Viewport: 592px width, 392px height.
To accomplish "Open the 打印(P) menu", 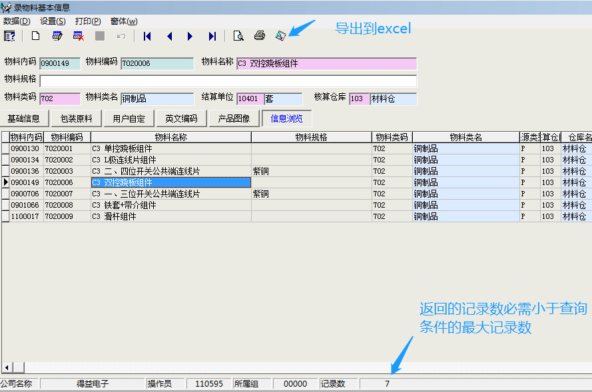I will 88,21.
